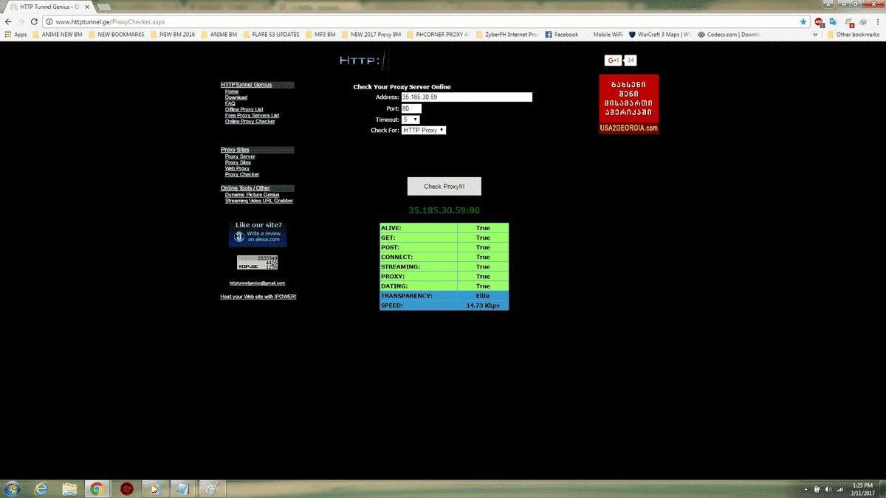Open Host your Web site with IPOWER link

(258, 297)
